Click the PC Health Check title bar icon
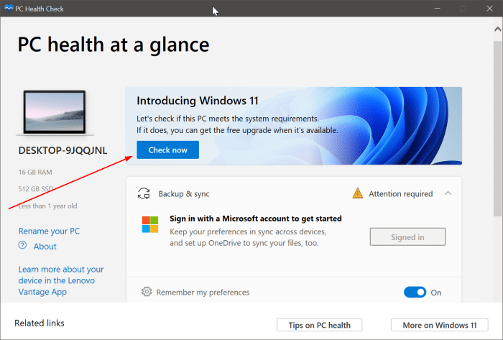Screen dimensions: 503x340 coord(9,9)
